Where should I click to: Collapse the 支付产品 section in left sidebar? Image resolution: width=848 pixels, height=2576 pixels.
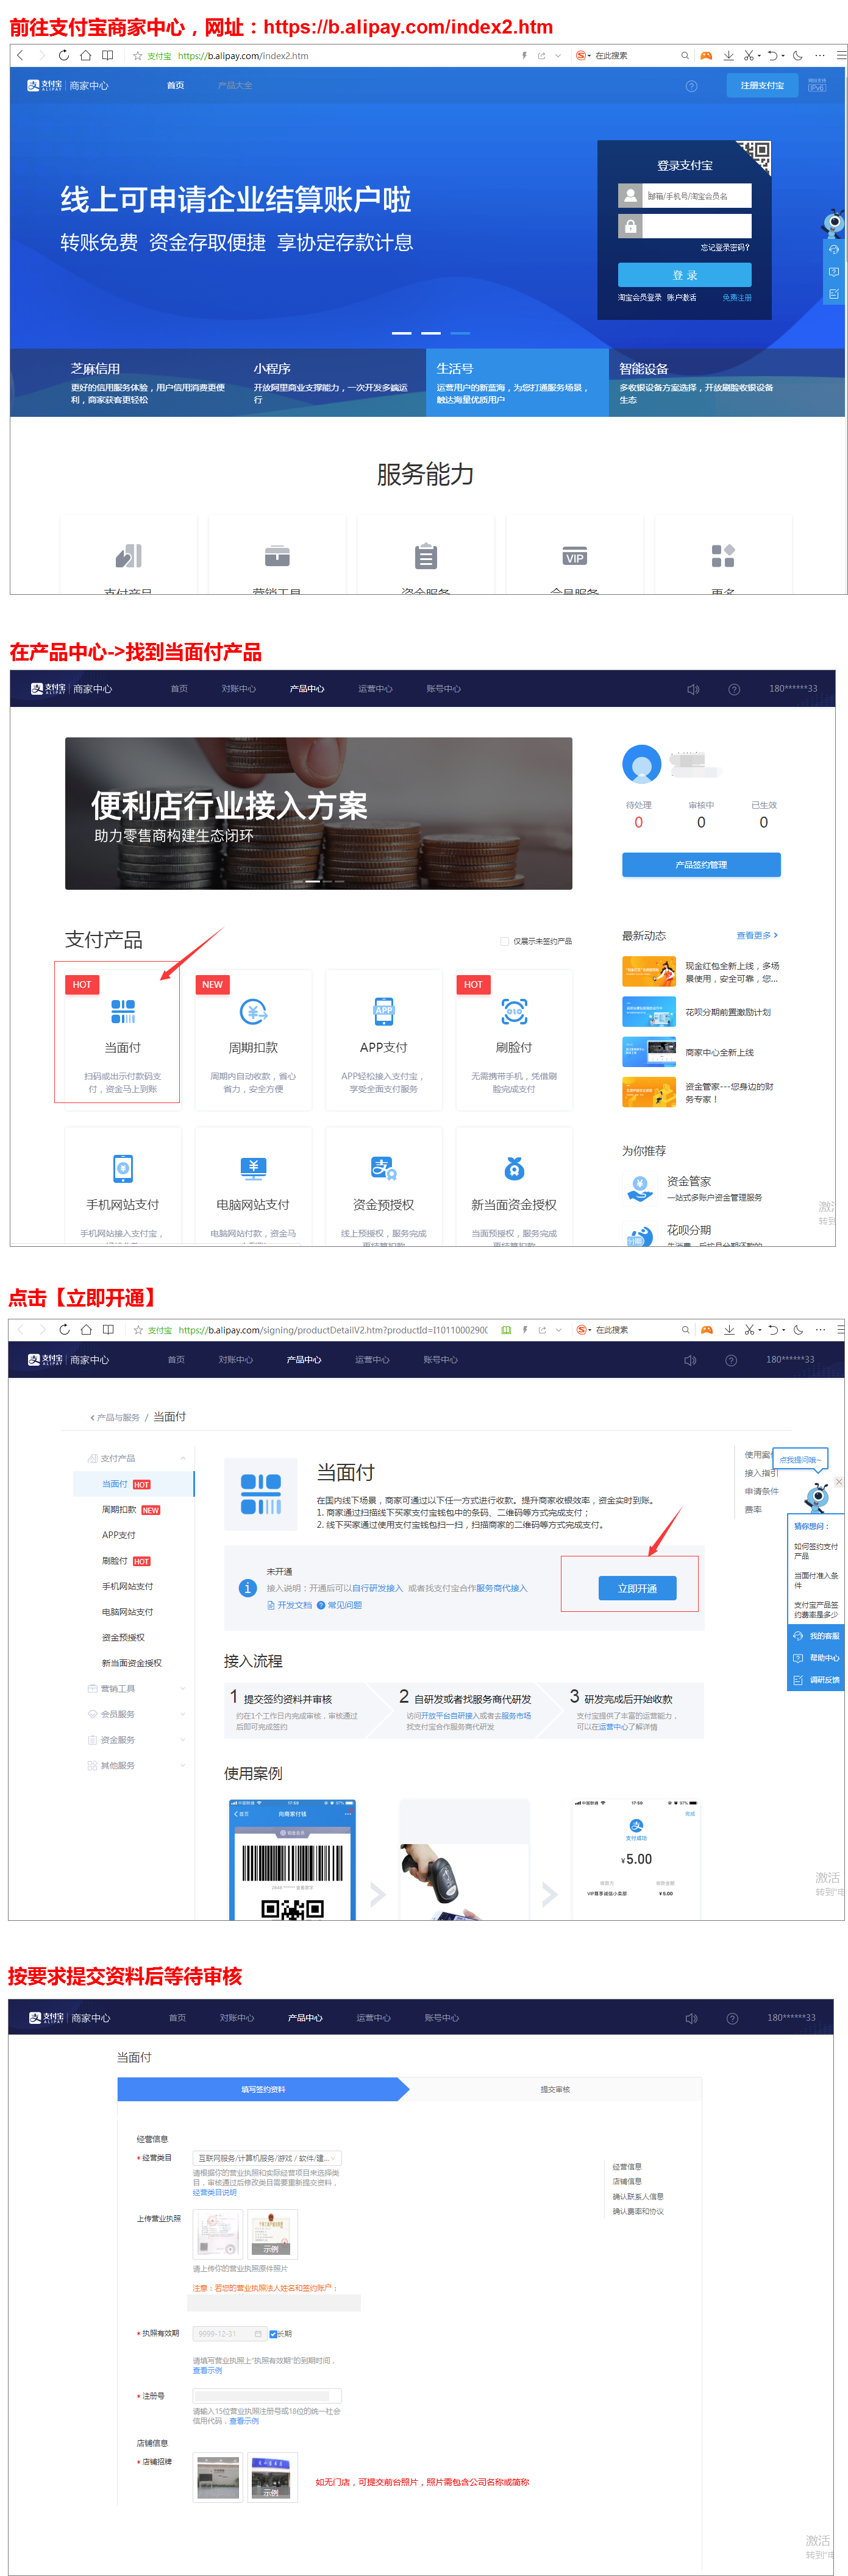(182, 1458)
